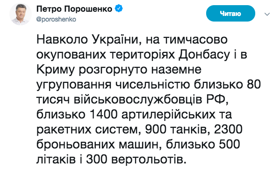Click the text 300 вертольотів
Viewport: 273px width, 170px height.
(x=135, y=160)
